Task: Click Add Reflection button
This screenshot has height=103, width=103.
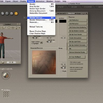Action: click(x=78, y=20)
